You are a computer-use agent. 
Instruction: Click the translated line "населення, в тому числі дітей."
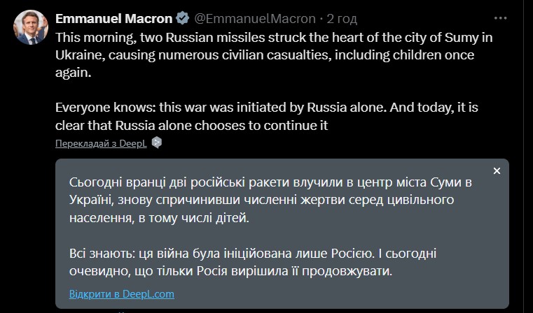tap(158, 219)
